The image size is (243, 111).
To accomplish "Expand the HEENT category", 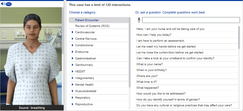I will coord(73,72).
